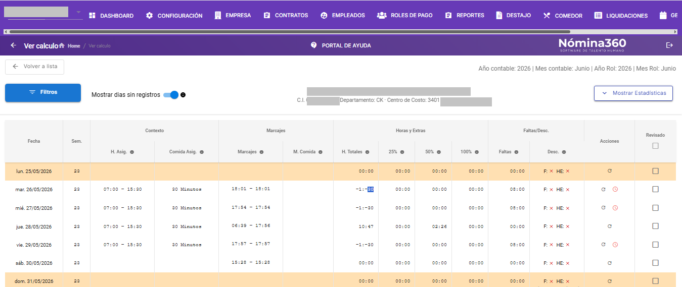Click the red clock icon for vie. 29/05/2026

(x=615, y=245)
